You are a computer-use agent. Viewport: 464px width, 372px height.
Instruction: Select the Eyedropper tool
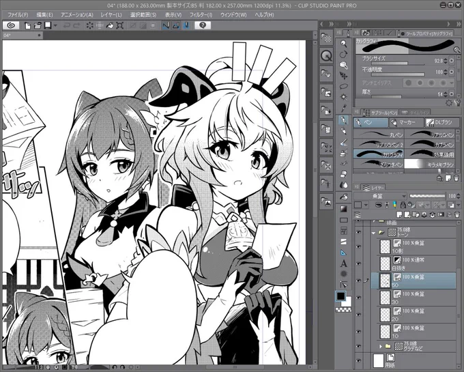point(343,108)
